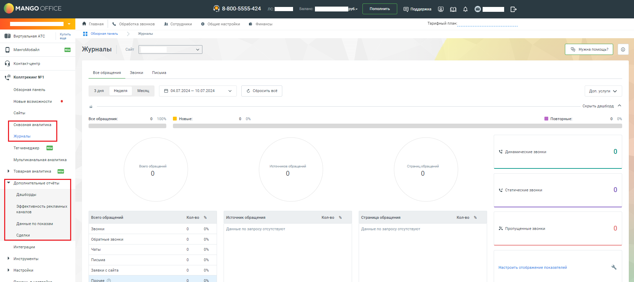The height and width of the screenshot is (282, 634).
Task: Expand Товарная аналитика tree item
Action: 8,171
